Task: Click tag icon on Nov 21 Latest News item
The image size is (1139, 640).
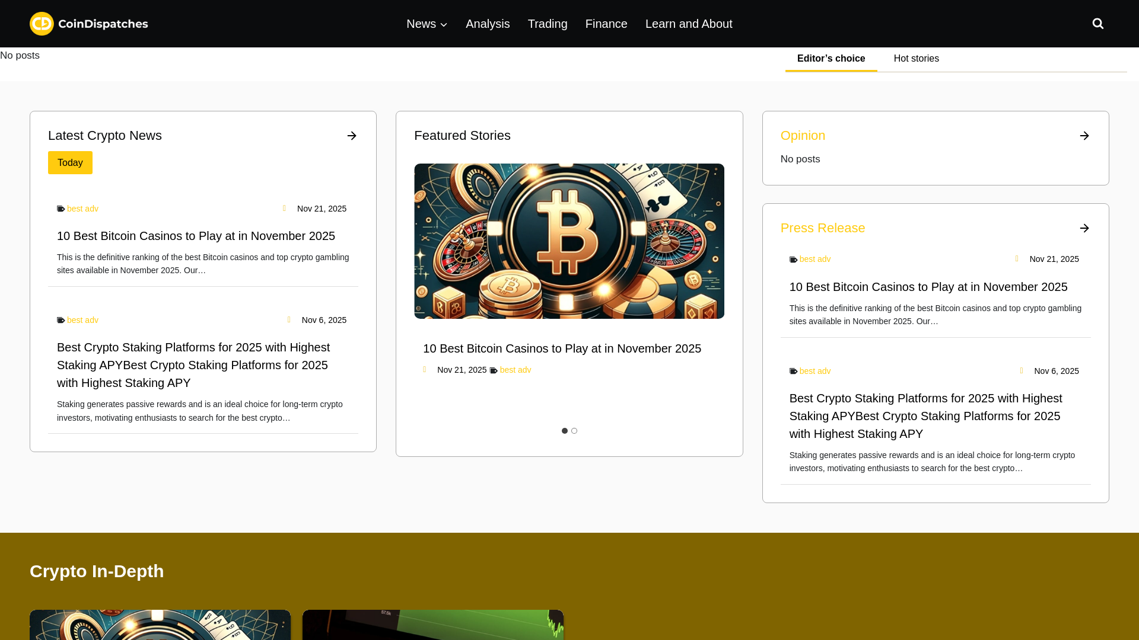Action: tap(61, 209)
